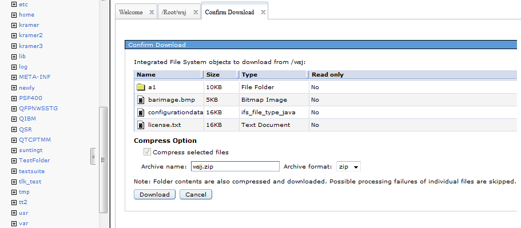This screenshot has width=521, height=228.
Task: Click the File Folder type cell
Action: click(x=274, y=87)
